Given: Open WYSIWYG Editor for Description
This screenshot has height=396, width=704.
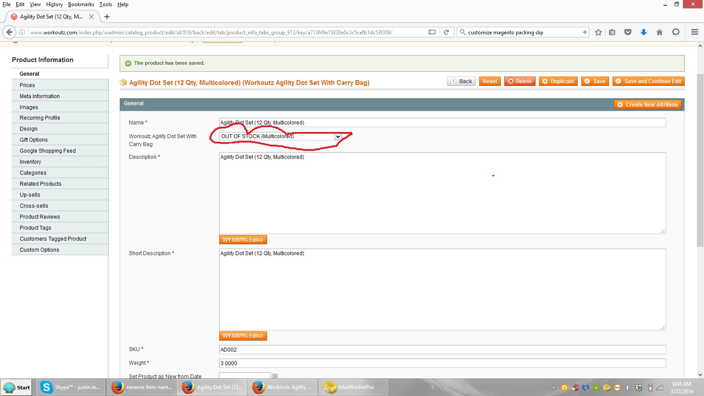Looking at the screenshot, I should pyautogui.click(x=243, y=240).
